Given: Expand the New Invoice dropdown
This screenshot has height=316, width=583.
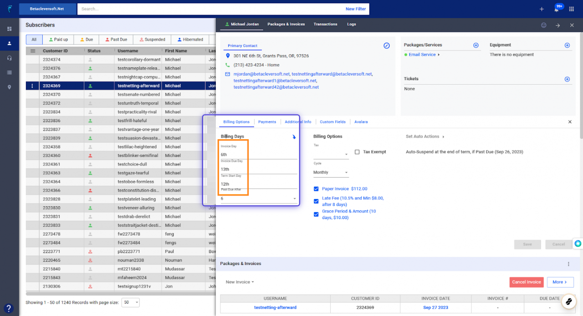Looking at the screenshot, I should pos(240,282).
